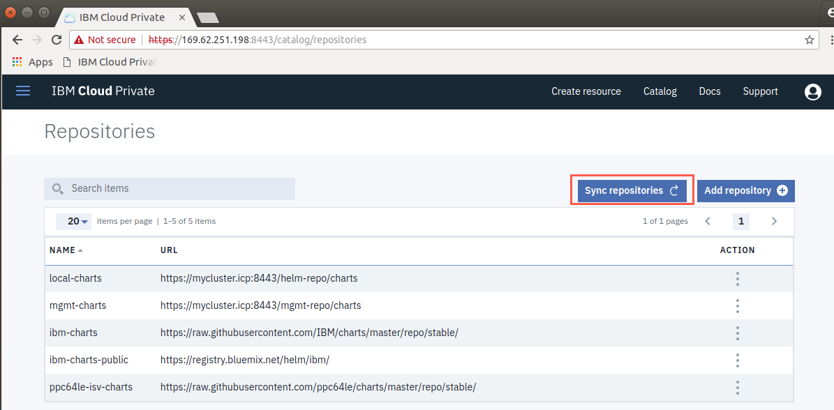
Task: Sort table by NAME column
Action: pyautogui.click(x=66, y=250)
